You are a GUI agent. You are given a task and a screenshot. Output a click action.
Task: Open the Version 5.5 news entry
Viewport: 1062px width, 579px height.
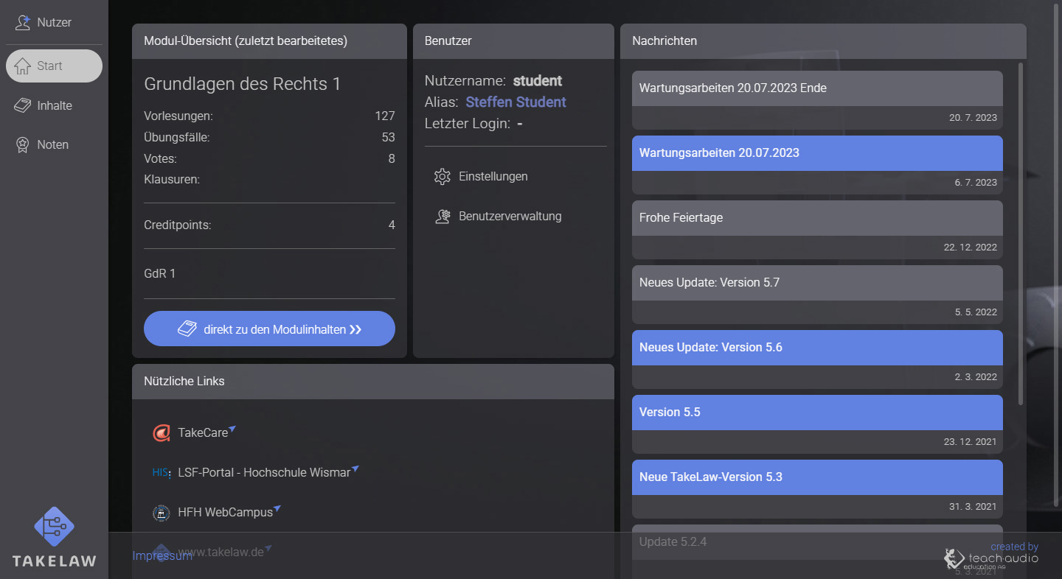click(x=816, y=412)
